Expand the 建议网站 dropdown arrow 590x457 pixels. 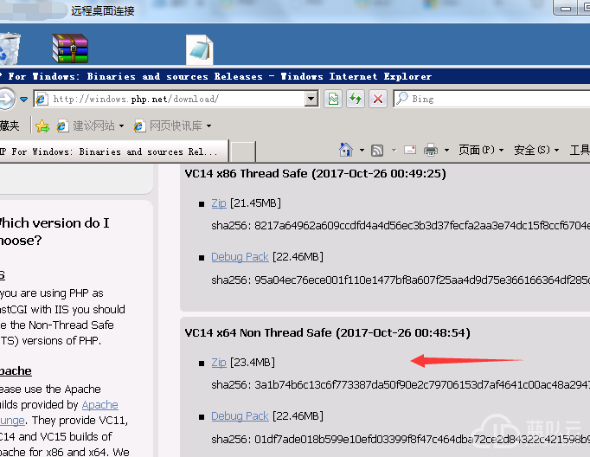pyautogui.click(x=121, y=126)
